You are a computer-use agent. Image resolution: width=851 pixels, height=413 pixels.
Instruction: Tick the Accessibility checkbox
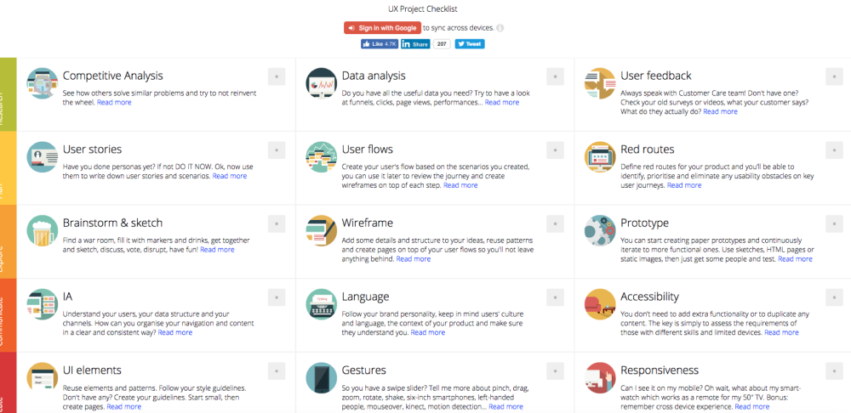tap(834, 297)
